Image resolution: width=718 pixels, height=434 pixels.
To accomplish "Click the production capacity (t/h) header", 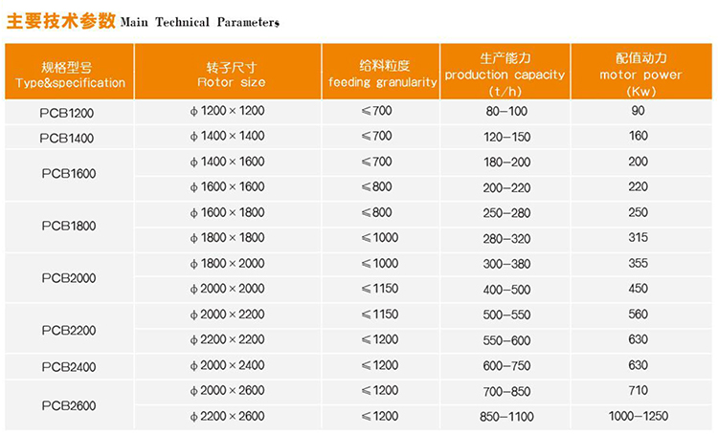I will pyautogui.click(x=505, y=75).
